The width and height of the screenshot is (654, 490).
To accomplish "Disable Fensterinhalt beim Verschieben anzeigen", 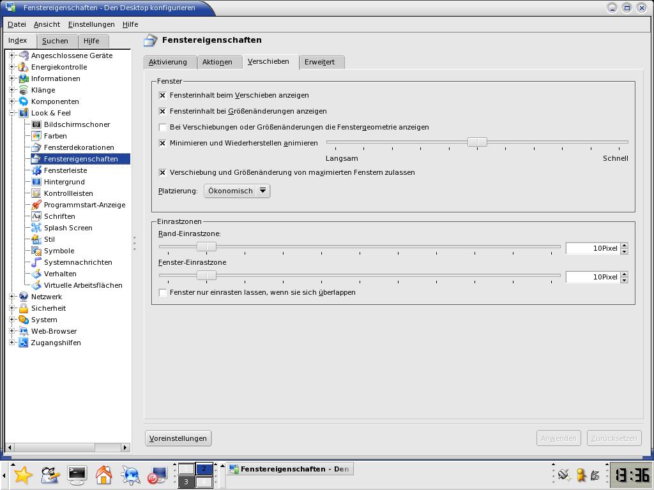I will coord(163,96).
